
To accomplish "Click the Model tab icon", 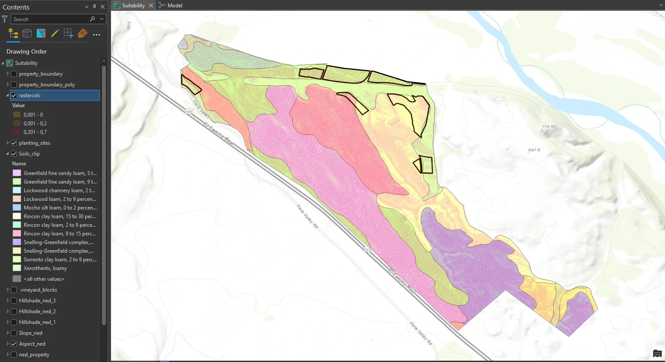I will pyautogui.click(x=162, y=5).
